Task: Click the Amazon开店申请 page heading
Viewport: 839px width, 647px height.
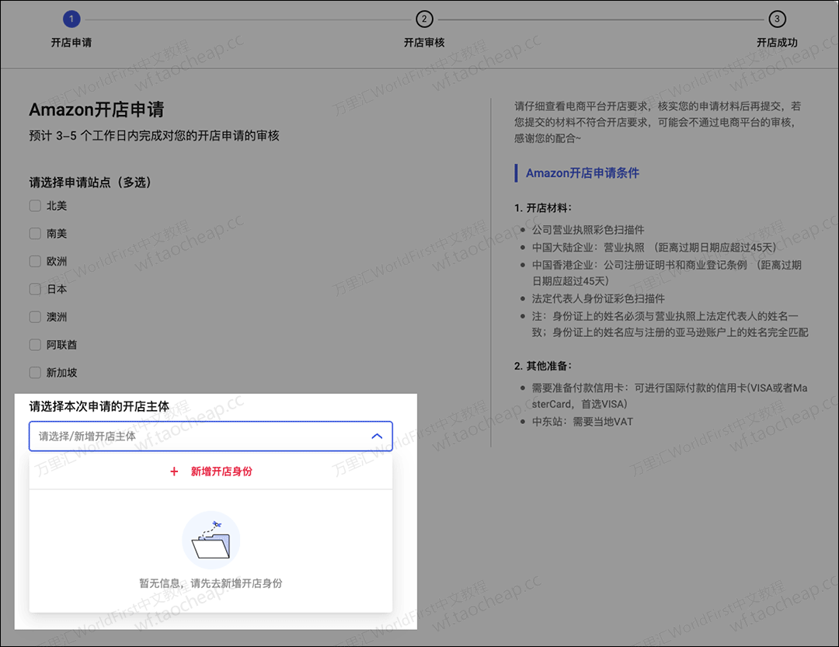Action: click(x=96, y=110)
